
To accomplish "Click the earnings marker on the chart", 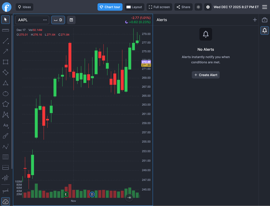I will (66, 194).
